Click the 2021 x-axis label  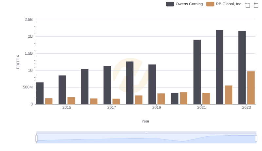click(201, 107)
